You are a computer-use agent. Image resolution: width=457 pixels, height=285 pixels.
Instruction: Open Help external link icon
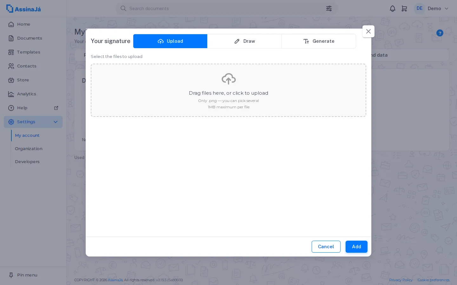pyautogui.click(x=56, y=108)
